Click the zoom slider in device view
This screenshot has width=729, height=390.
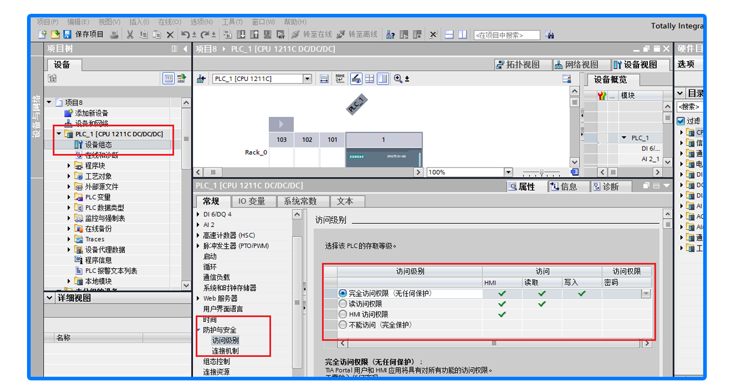540,172
